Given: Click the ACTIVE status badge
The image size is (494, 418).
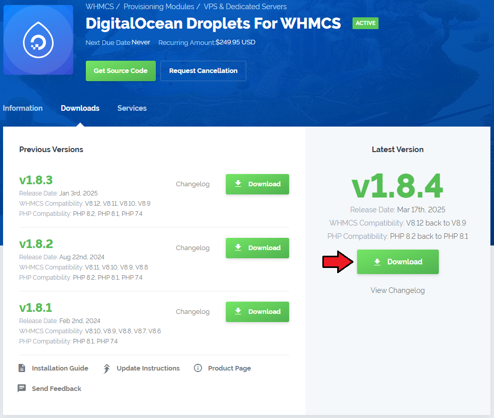Looking at the screenshot, I should coord(365,23).
